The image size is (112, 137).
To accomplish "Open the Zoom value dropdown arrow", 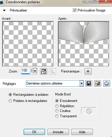I will click(x=35, y=71).
